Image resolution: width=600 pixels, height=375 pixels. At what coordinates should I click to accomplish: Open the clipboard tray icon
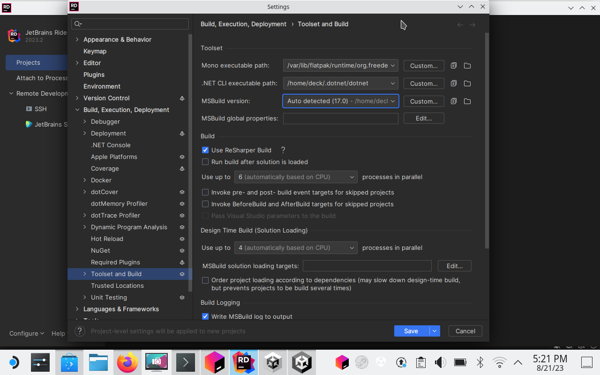coord(420,362)
